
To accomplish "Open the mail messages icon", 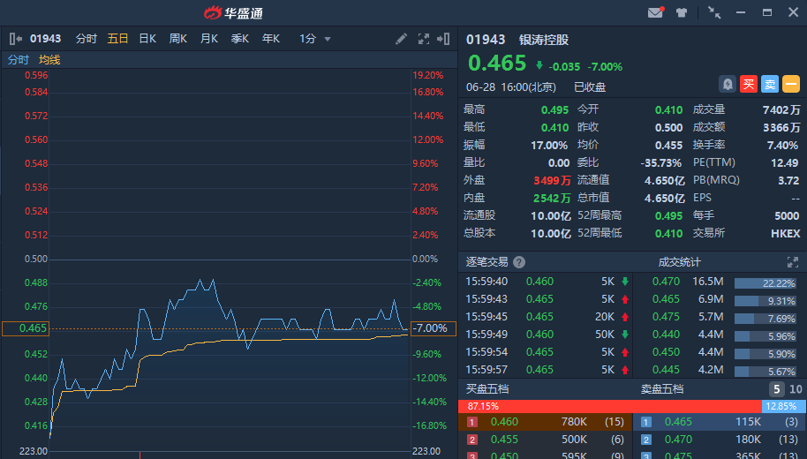I will (655, 12).
